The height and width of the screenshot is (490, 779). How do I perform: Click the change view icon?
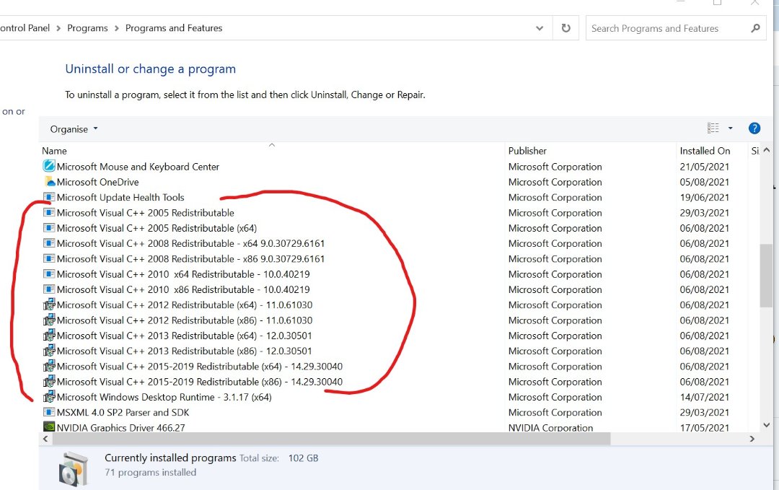coord(713,128)
